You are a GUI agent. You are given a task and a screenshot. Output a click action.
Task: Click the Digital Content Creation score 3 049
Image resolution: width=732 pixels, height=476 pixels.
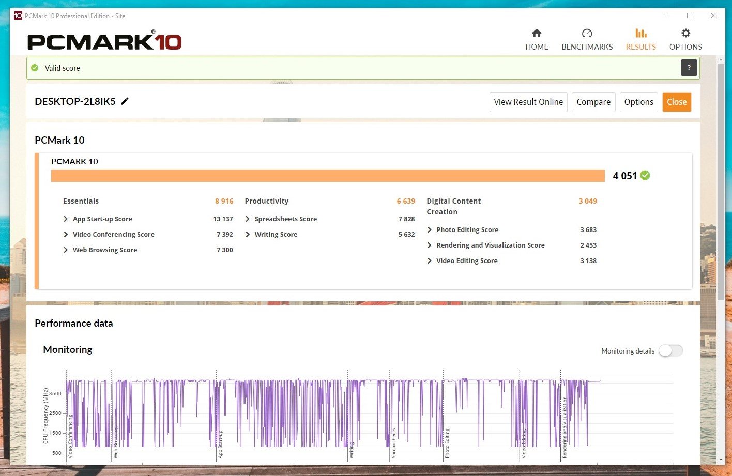coord(588,201)
